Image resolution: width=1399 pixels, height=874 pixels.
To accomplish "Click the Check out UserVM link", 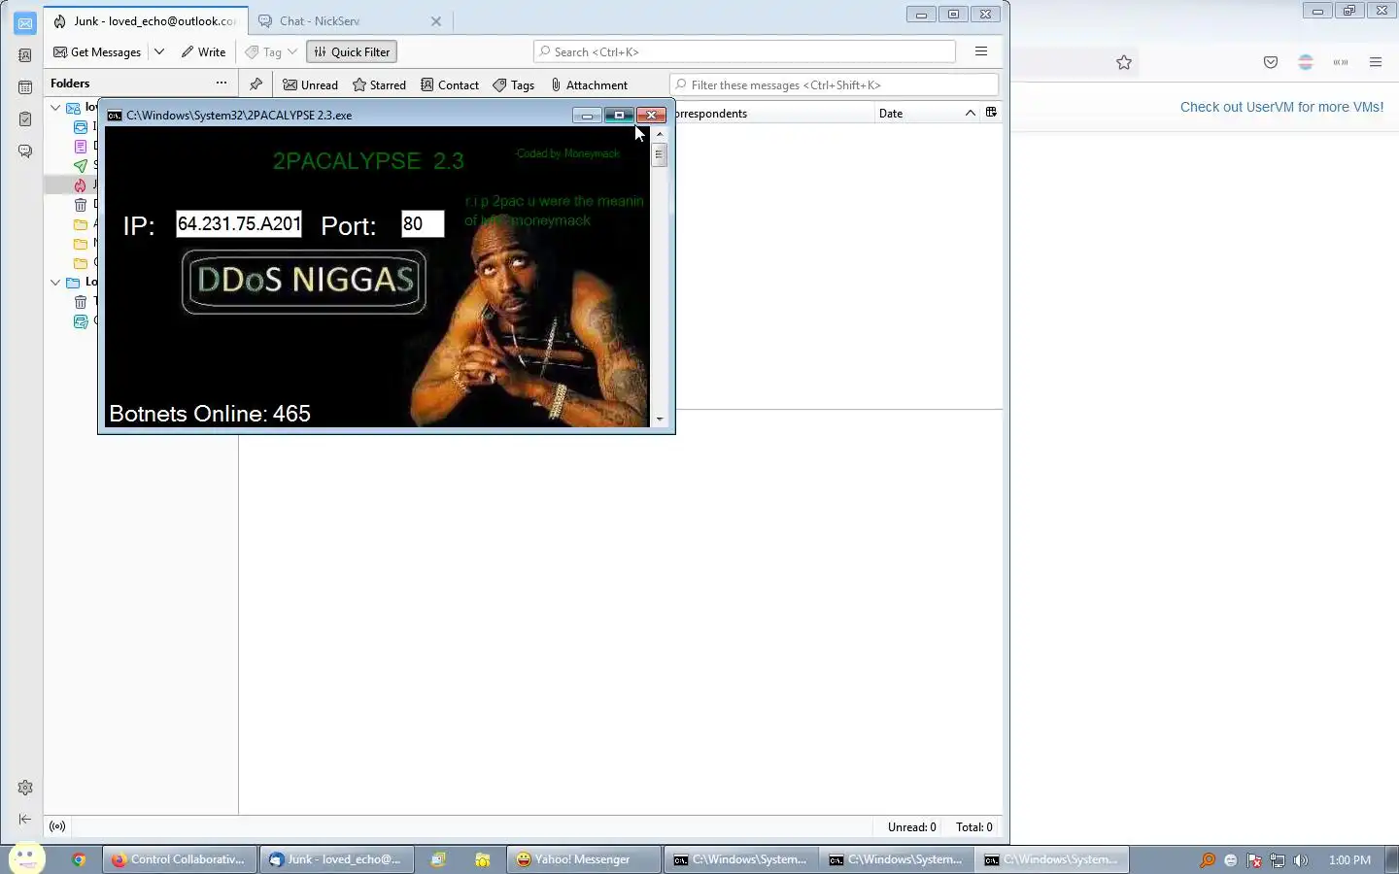I will pyautogui.click(x=1282, y=107).
